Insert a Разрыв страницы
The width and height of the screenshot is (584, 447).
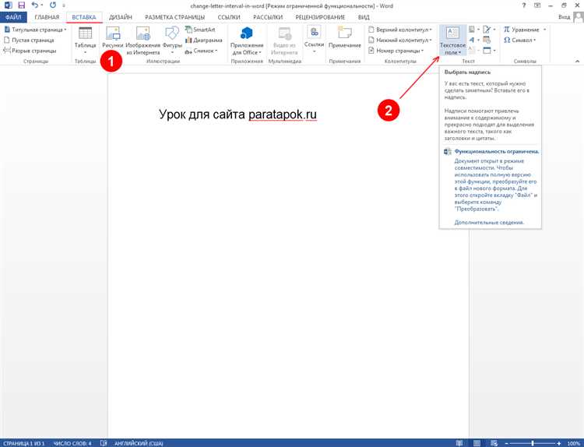point(30,51)
